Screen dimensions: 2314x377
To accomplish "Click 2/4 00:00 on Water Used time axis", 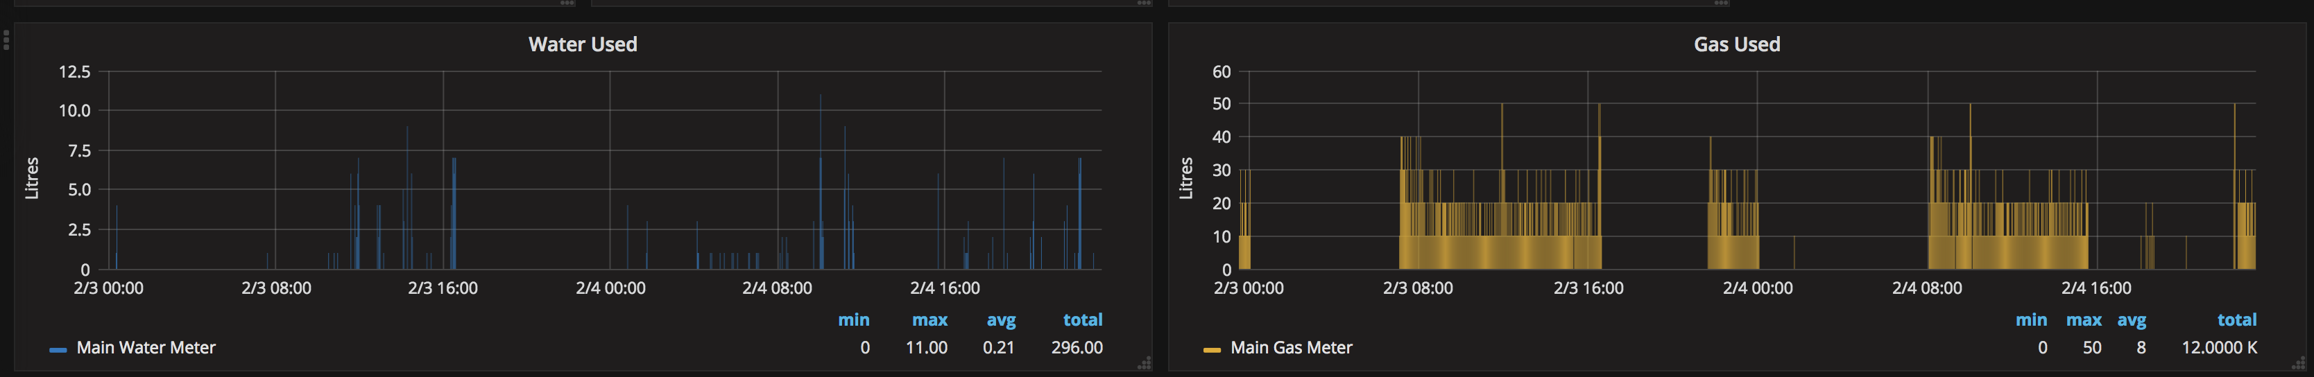I will [610, 288].
